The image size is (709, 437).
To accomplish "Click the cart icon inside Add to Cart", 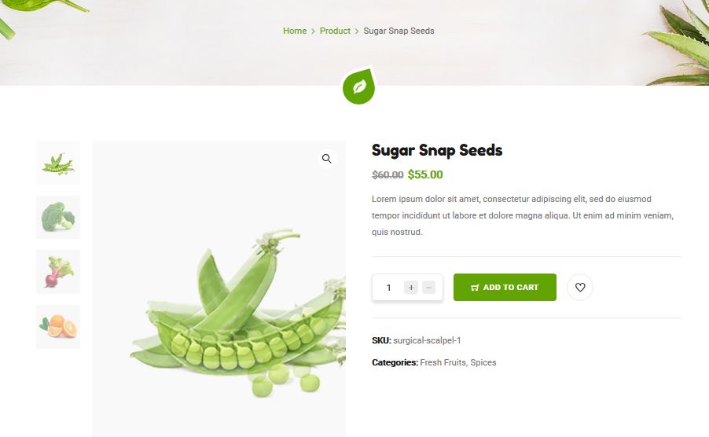I will point(475,288).
